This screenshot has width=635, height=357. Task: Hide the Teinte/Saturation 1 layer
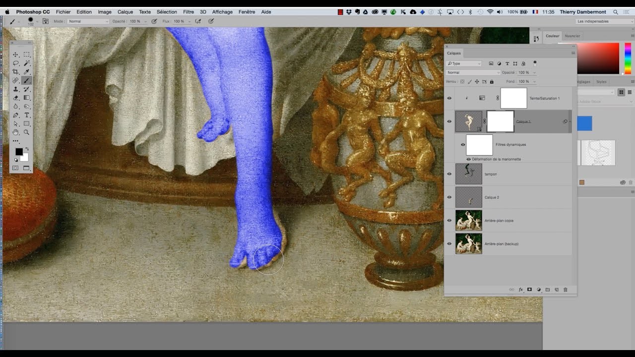tap(449, 98)
